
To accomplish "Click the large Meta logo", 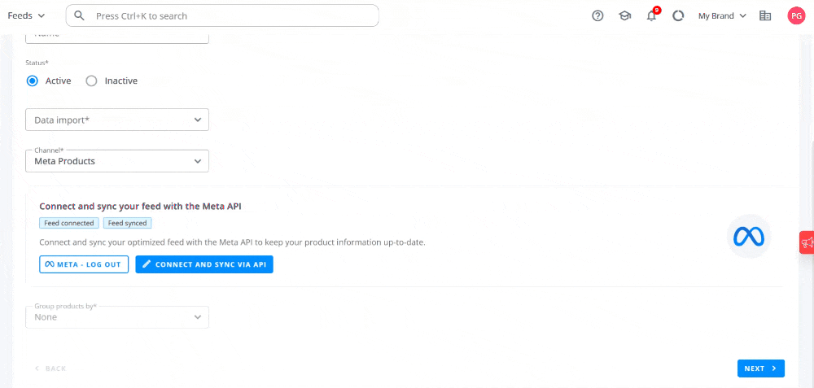I will tap(749, 237).
